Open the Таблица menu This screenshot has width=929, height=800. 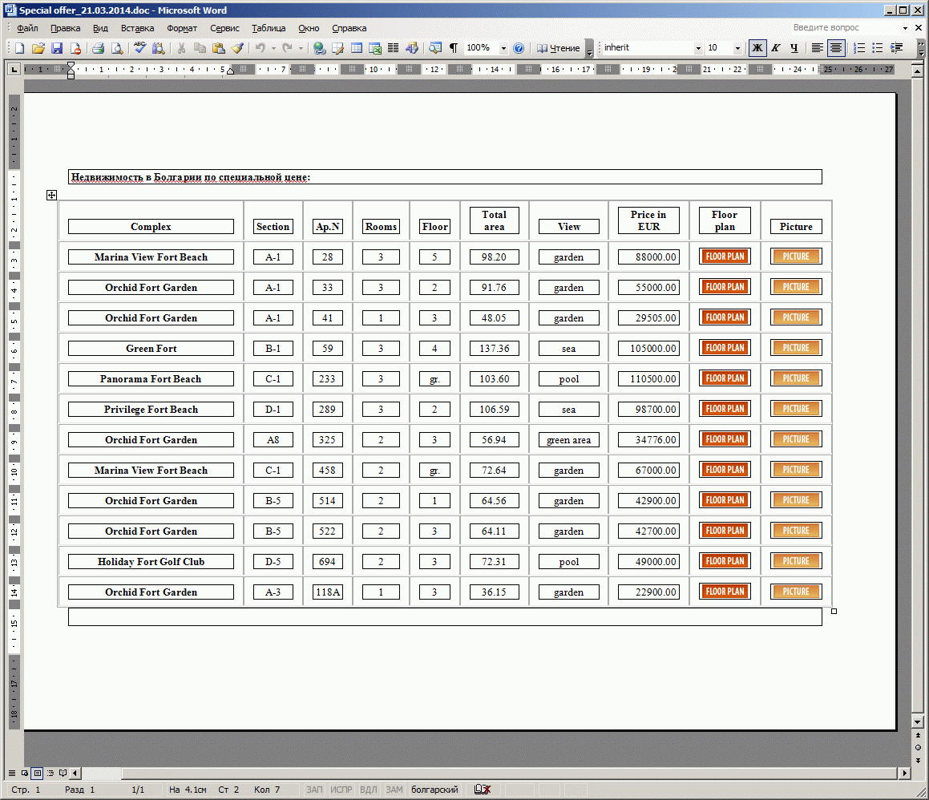pyautogui.click(x=269, y=28)
